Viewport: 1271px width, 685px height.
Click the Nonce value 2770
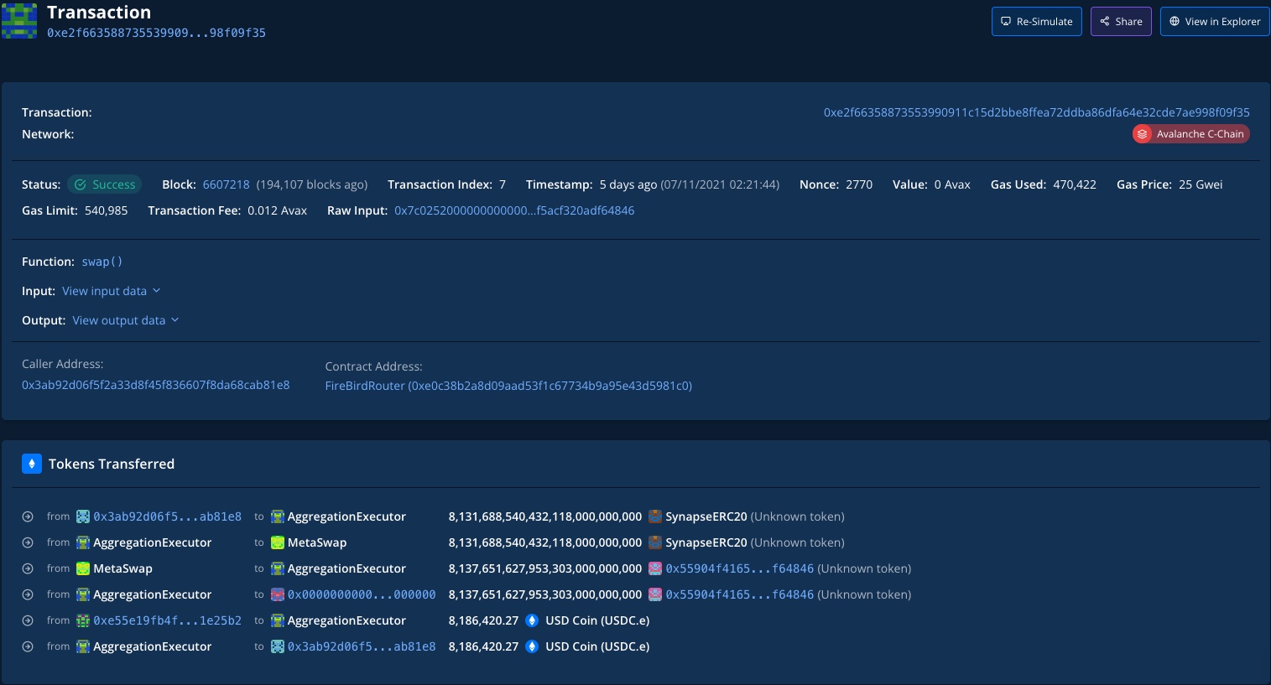pyautogui.click(x=859, y=184)
